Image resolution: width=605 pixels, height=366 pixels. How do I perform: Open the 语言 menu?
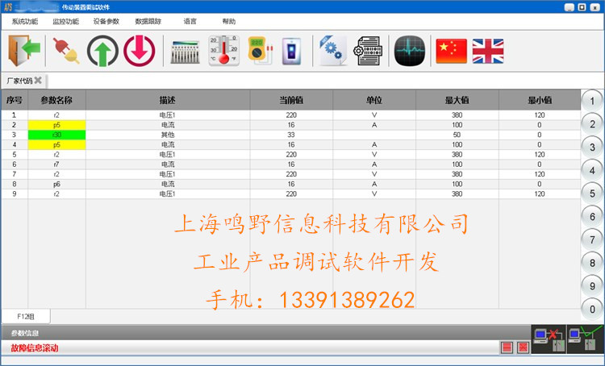(190, 22)
